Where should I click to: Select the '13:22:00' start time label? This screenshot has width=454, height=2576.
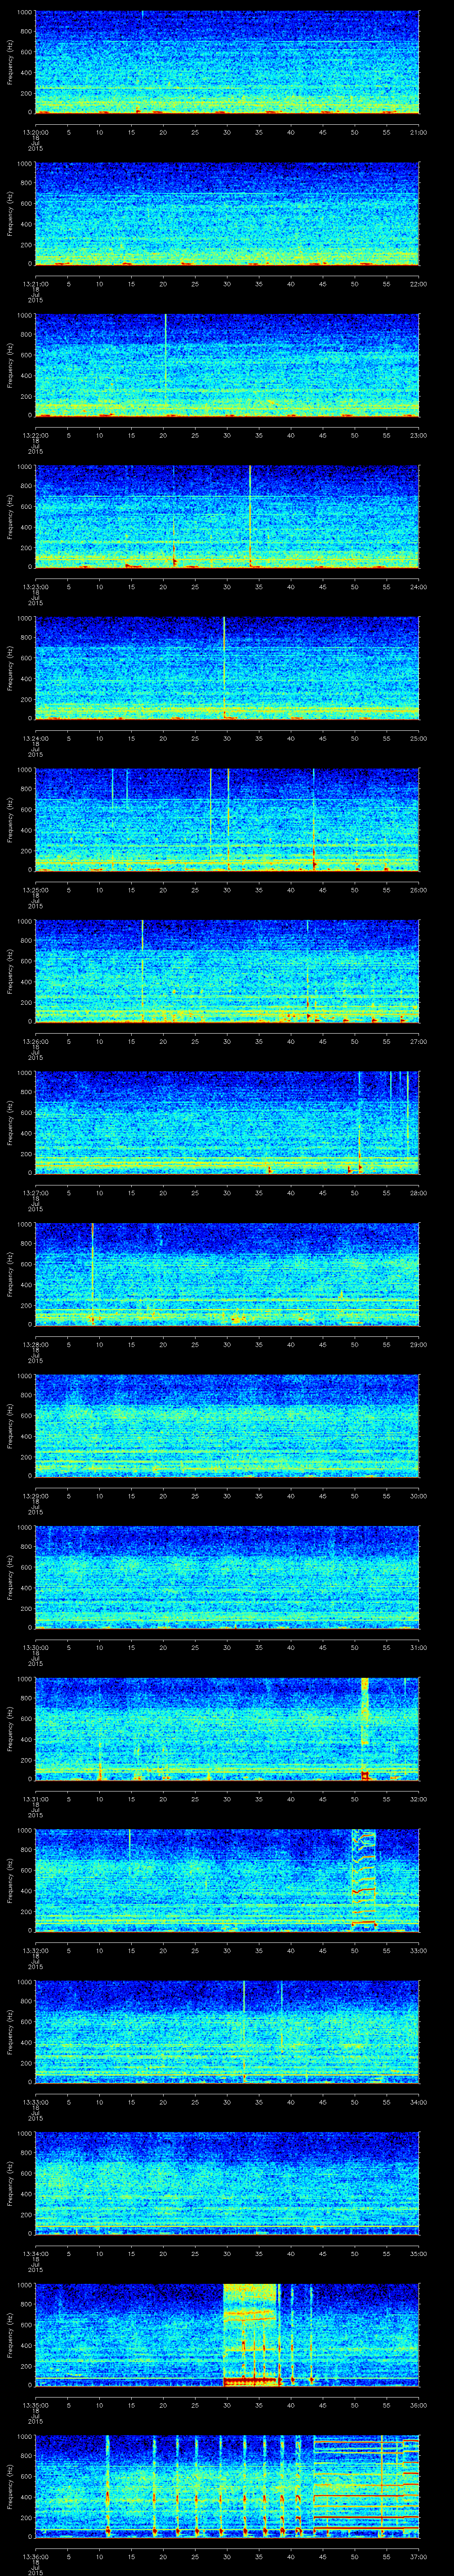(x=36, y=435)
